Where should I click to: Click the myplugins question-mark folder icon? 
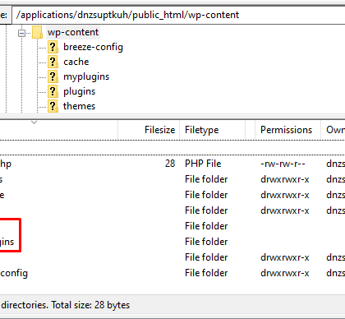coord(53,76)
